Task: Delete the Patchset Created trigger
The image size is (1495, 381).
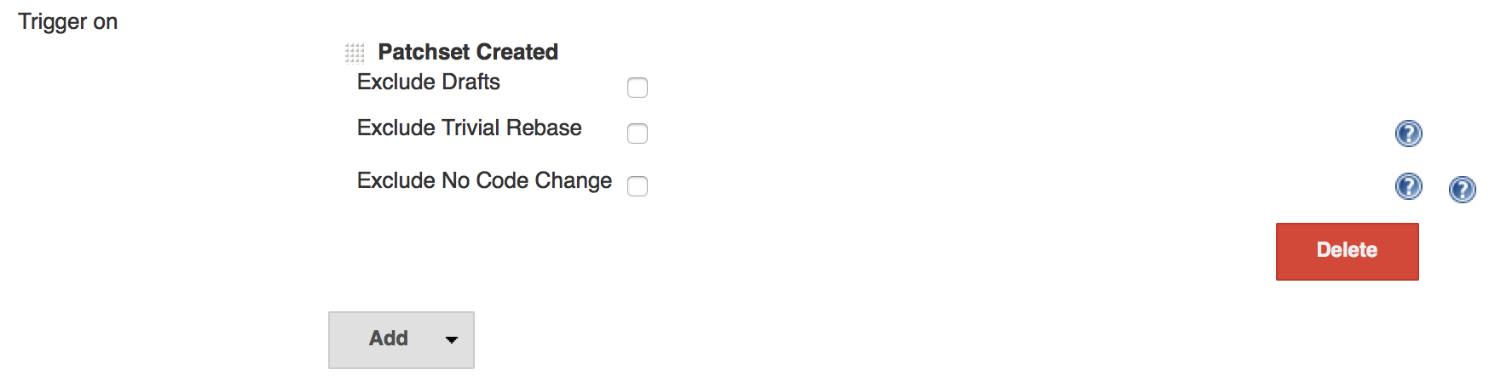Action: (1347, 251)
